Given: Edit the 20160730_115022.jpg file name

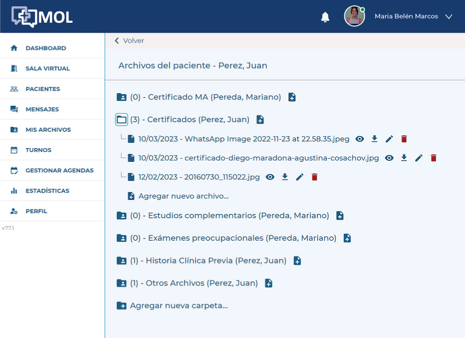Looking at the screenshot, I should click(300, 177).
